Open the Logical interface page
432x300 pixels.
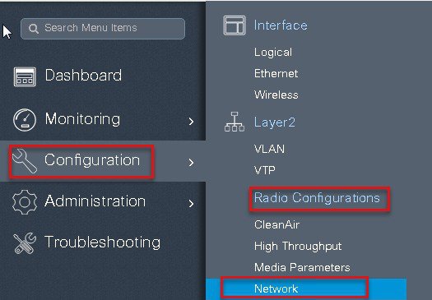point(272,53)
